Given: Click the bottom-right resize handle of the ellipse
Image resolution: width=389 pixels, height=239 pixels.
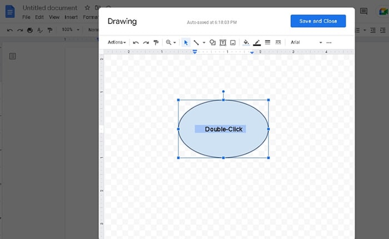Looking at the screenshot, I should tap(268, 158).
